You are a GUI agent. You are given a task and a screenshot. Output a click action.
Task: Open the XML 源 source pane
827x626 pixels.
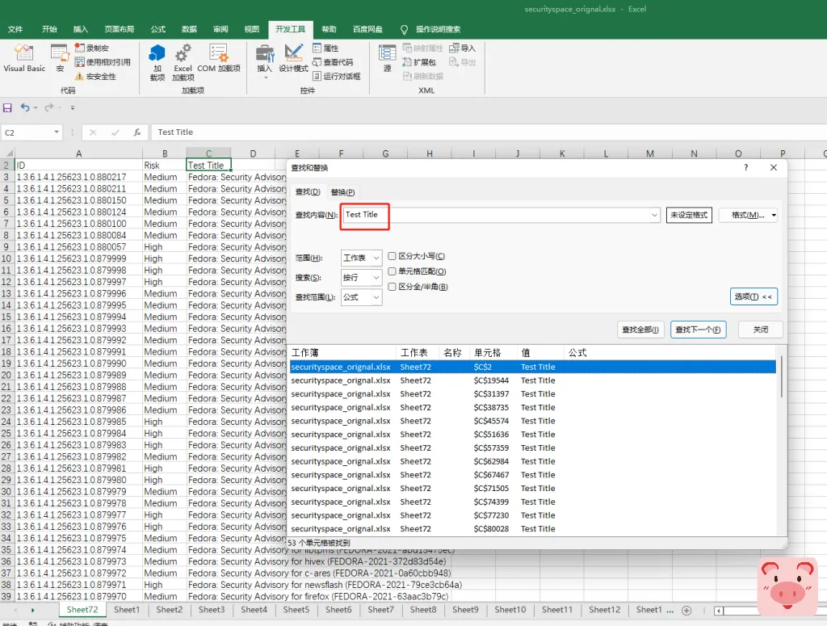tap(387, 58)
